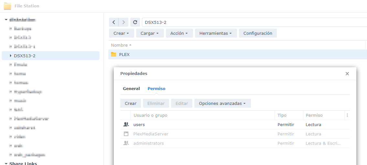The image size is (367, 165).
Task: Click the users group icon
Action: click(x=126, y=124)
